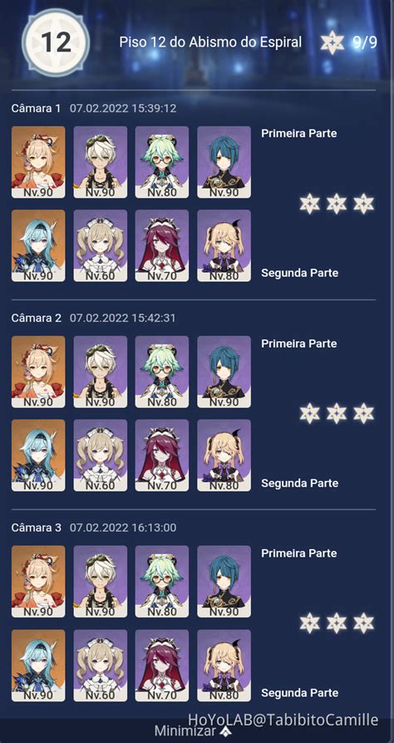Click Segunda Parte label in Câmara 3
Viewport: 394px width, 743px height.
[x=300, y=693]
